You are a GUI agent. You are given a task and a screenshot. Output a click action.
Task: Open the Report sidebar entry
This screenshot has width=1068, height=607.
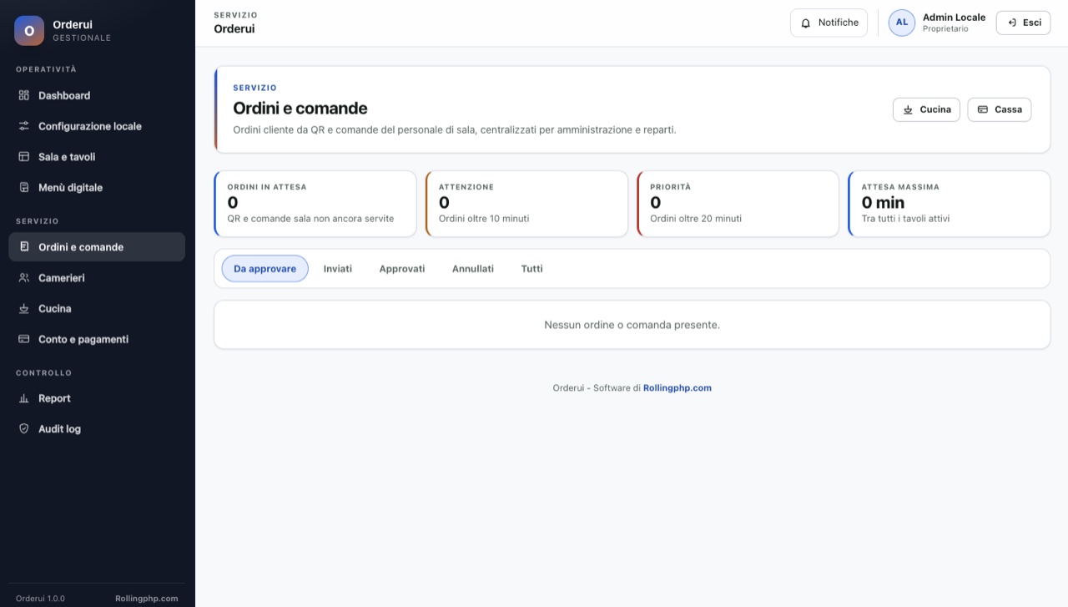point(97,398)
